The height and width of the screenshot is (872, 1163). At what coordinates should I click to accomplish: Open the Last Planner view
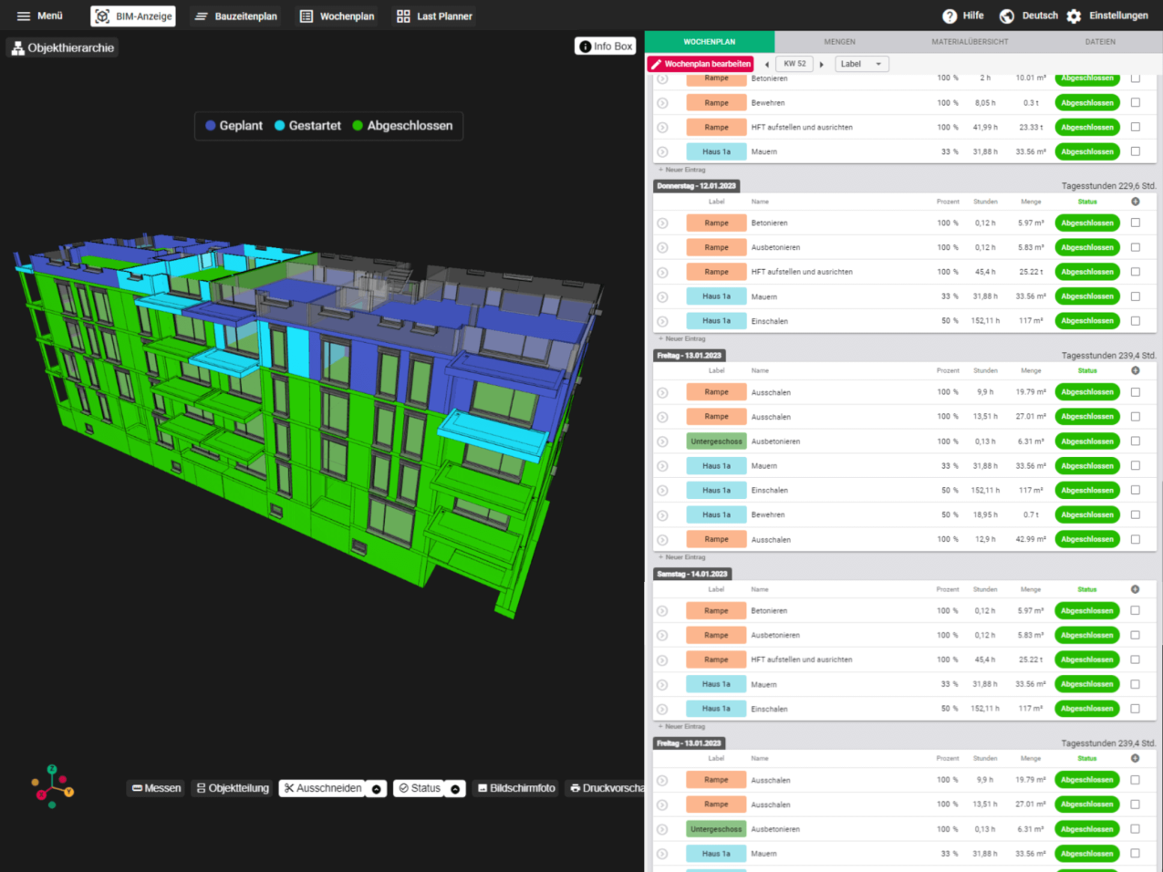[433, 16]
